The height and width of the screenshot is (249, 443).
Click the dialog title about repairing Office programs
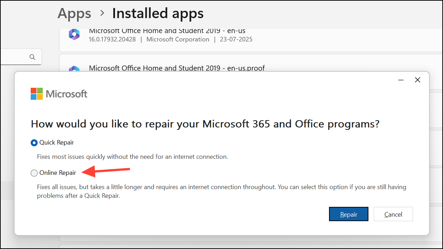click(205, 124)
